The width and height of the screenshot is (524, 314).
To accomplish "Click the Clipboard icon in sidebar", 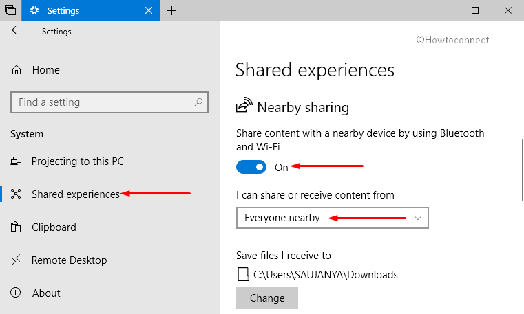I will (x=16, y=227).
